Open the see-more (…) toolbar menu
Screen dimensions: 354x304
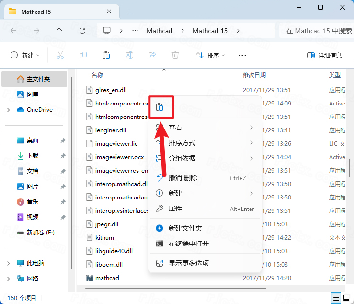pyautogui.click(x=242, y=55)
